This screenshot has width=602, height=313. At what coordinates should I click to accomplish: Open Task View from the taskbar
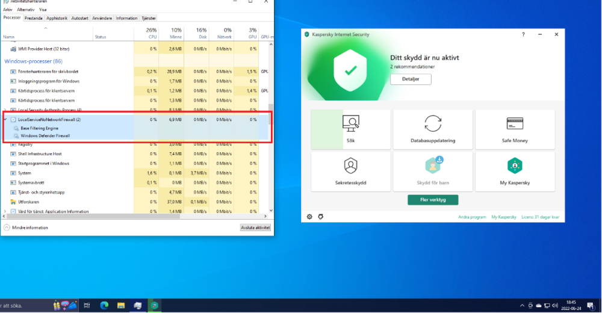pos(87,306)
